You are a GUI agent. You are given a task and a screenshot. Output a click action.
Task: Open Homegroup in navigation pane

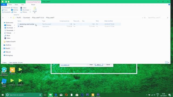(8, 56)
